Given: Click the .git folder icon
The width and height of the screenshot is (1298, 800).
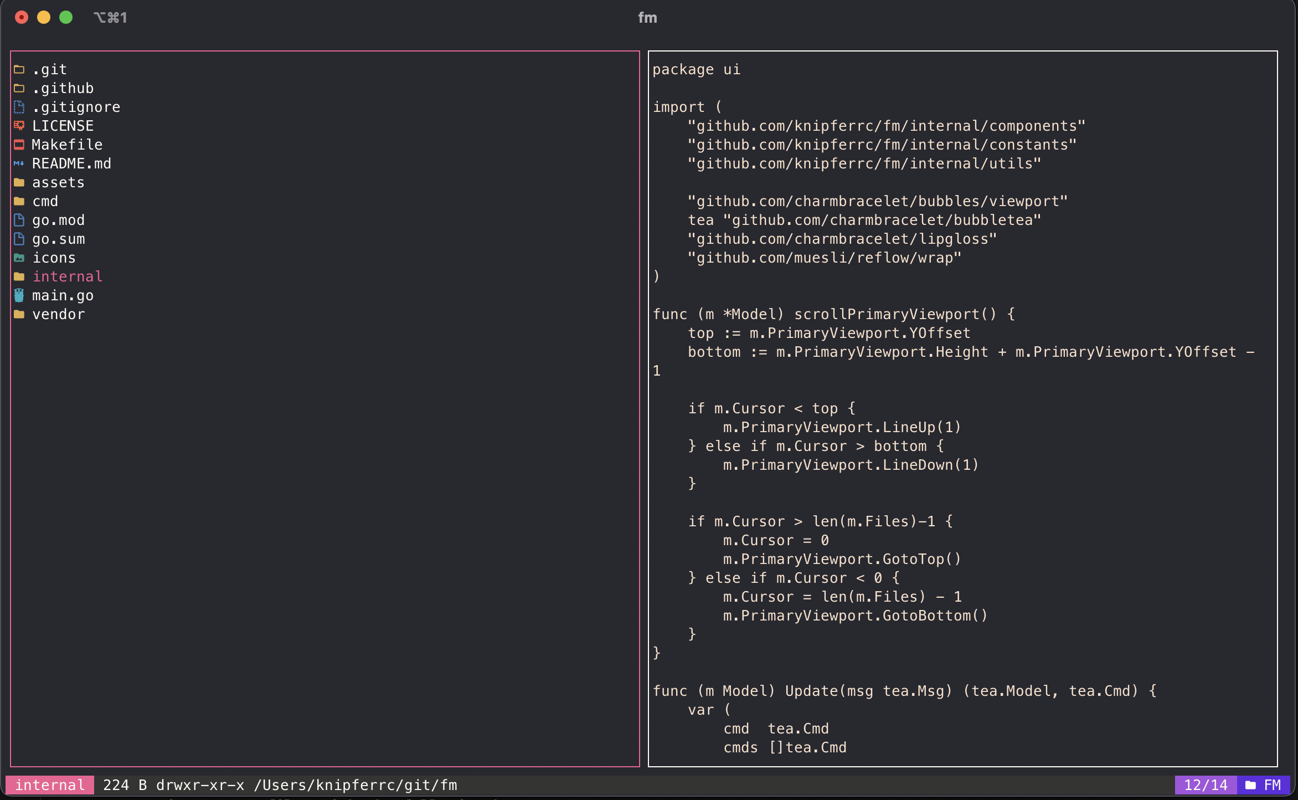Looking at the screenshot, I should point(19,69).
